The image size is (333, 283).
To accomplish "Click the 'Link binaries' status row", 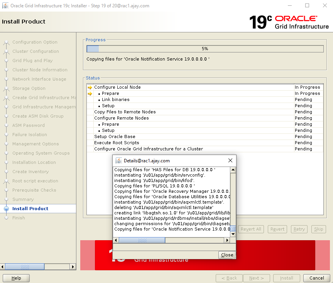I will pos(205,99).
